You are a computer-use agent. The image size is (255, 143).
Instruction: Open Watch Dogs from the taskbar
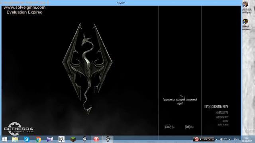click(61, 139)
